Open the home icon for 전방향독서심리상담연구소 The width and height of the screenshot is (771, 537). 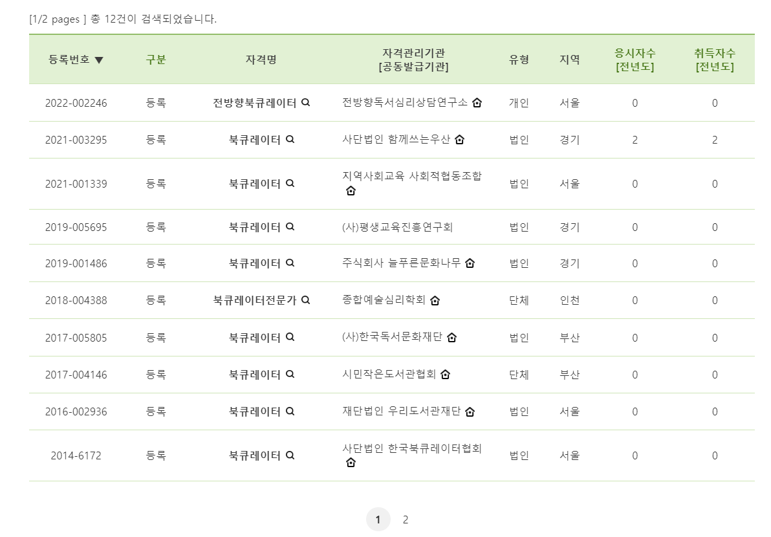pyautogui.click(x=477, y=103)
